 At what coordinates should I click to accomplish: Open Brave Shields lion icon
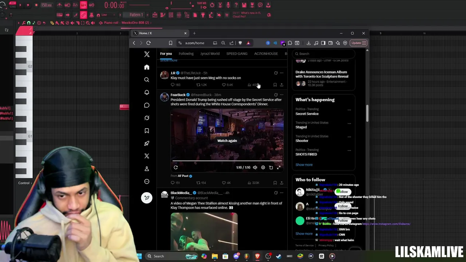(x=240, y=43)
